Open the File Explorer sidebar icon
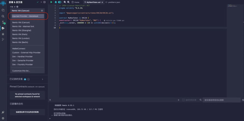Screen dimensions: 244x121 coord(3,10)
